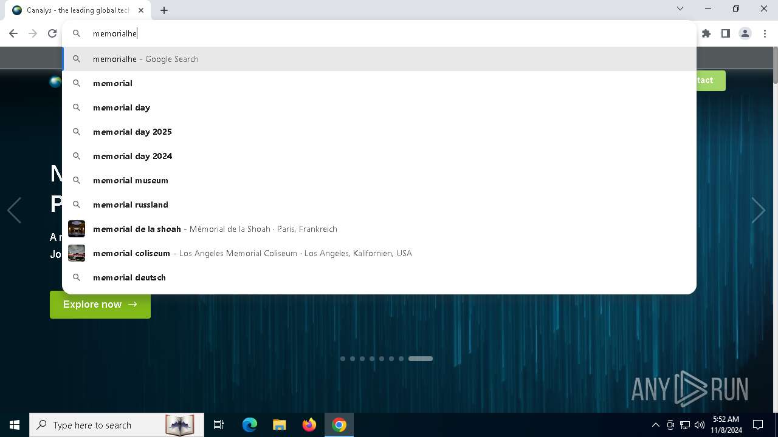Select 'memorialhe - Google Search' suggestion
Screen dimensions: 778x437
379,59
